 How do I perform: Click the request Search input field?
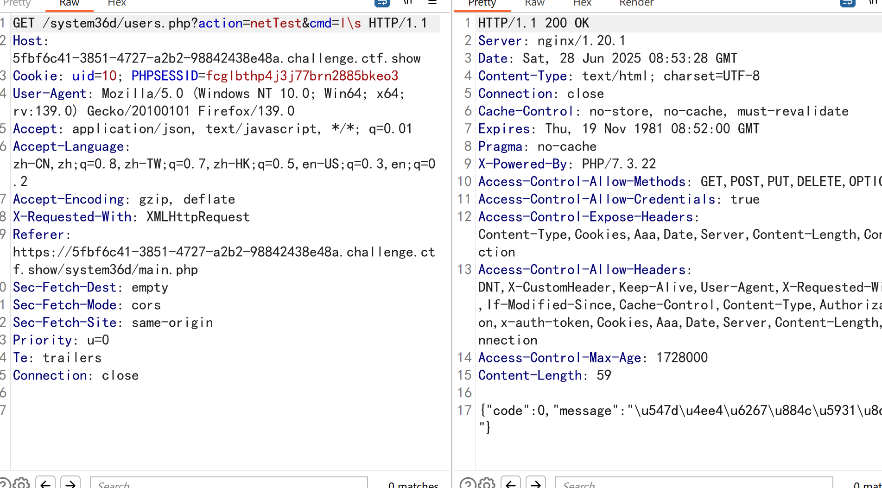click(x=229, y=483)
